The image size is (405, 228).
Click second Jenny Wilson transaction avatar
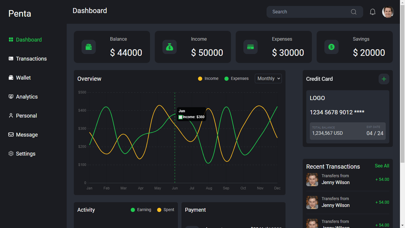pyautogui.click(x=312, y=202)
